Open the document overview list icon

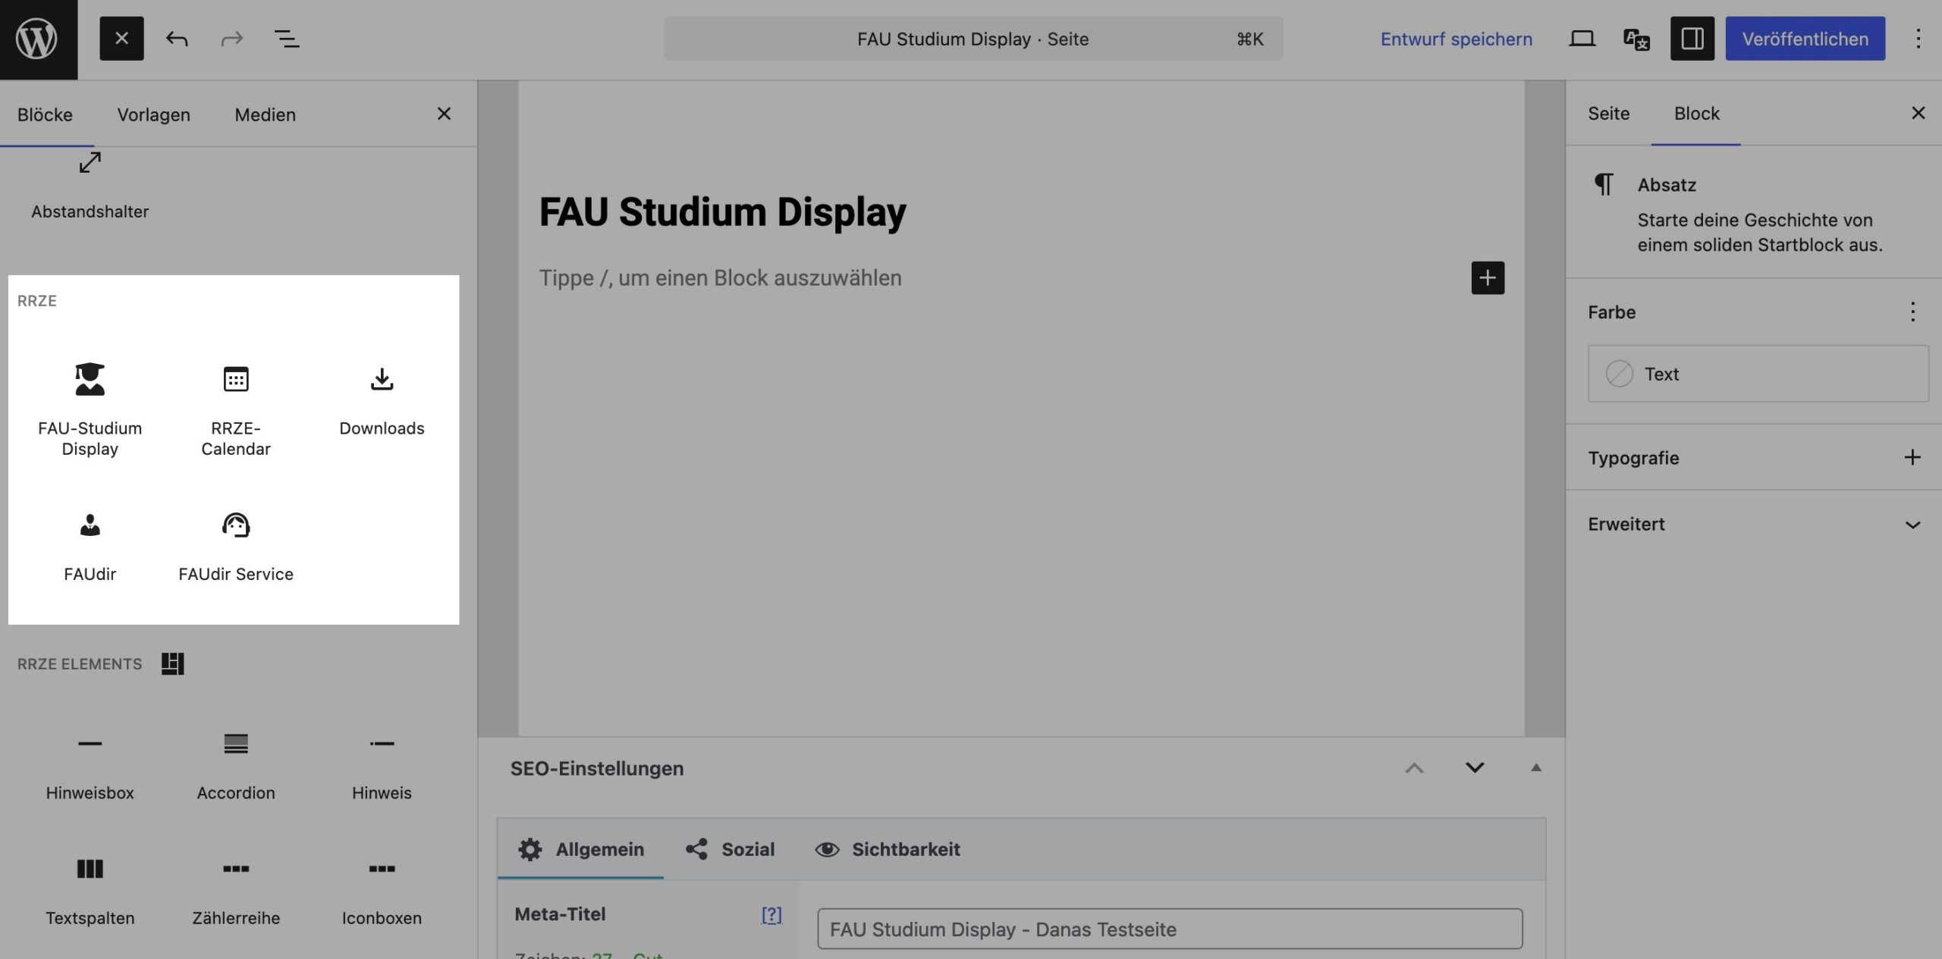click(286, 39)
